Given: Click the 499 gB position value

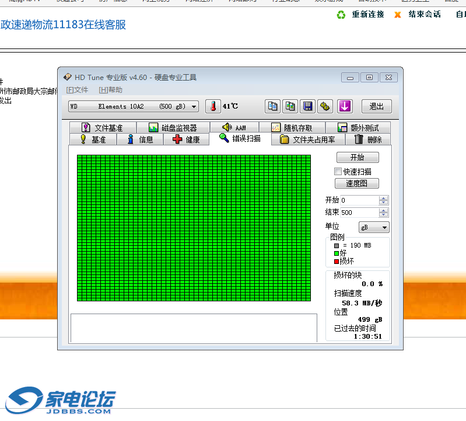Looking at the screenshot, I should click(x=370, y=319).
